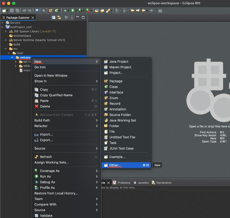Image resolution: width=230 pixels, height=218 pixels.
Task: Expand the Server Runtime node
Action: (6, 40)
